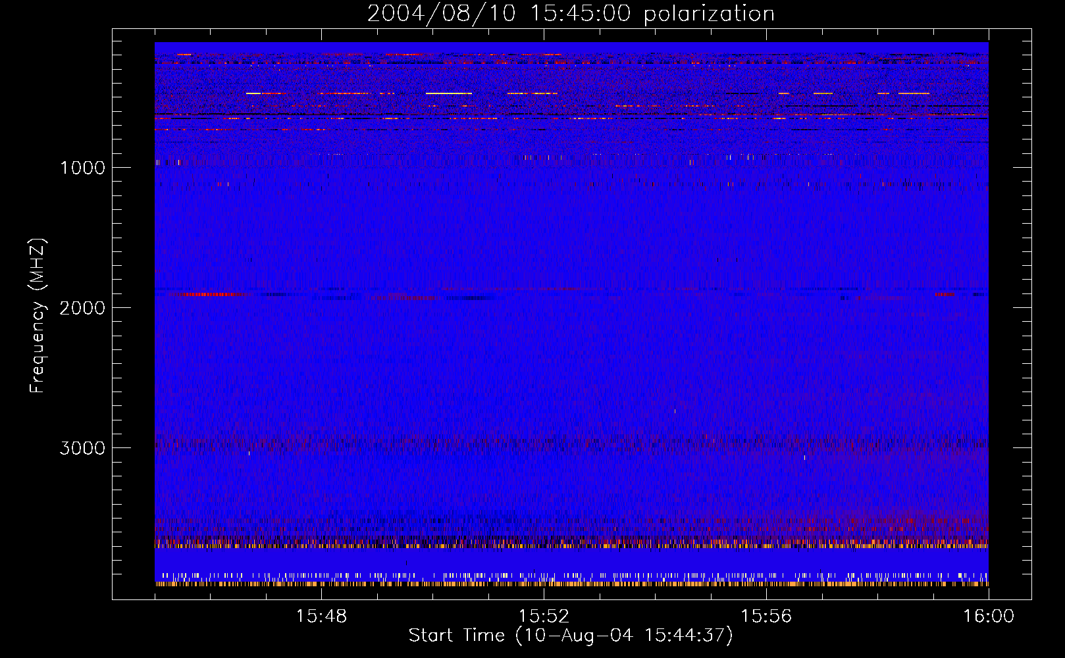Image resolution: width=1065 pixels, height=658 pixels.
Task: Click the plot title "2004/08/10 15:45:00 polarization"
Action: (571, 14)
